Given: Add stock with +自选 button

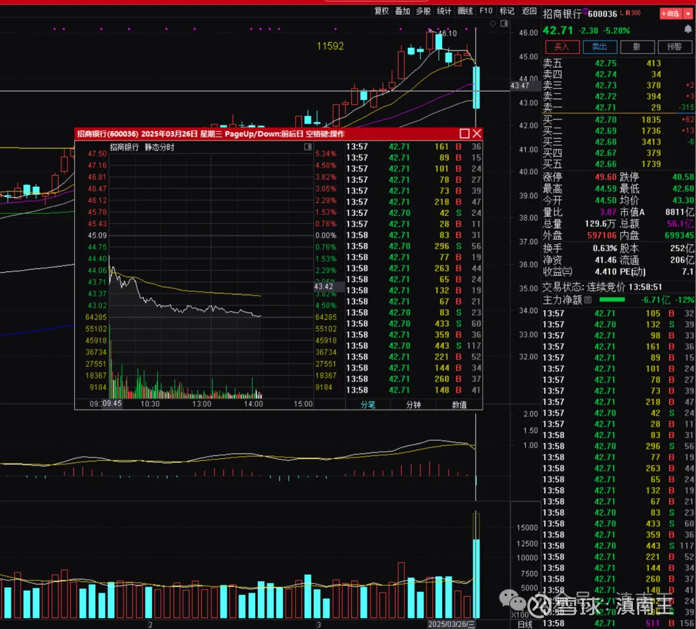Looking at the screenshot, I should pyautogui.click(x=670, y=14).
